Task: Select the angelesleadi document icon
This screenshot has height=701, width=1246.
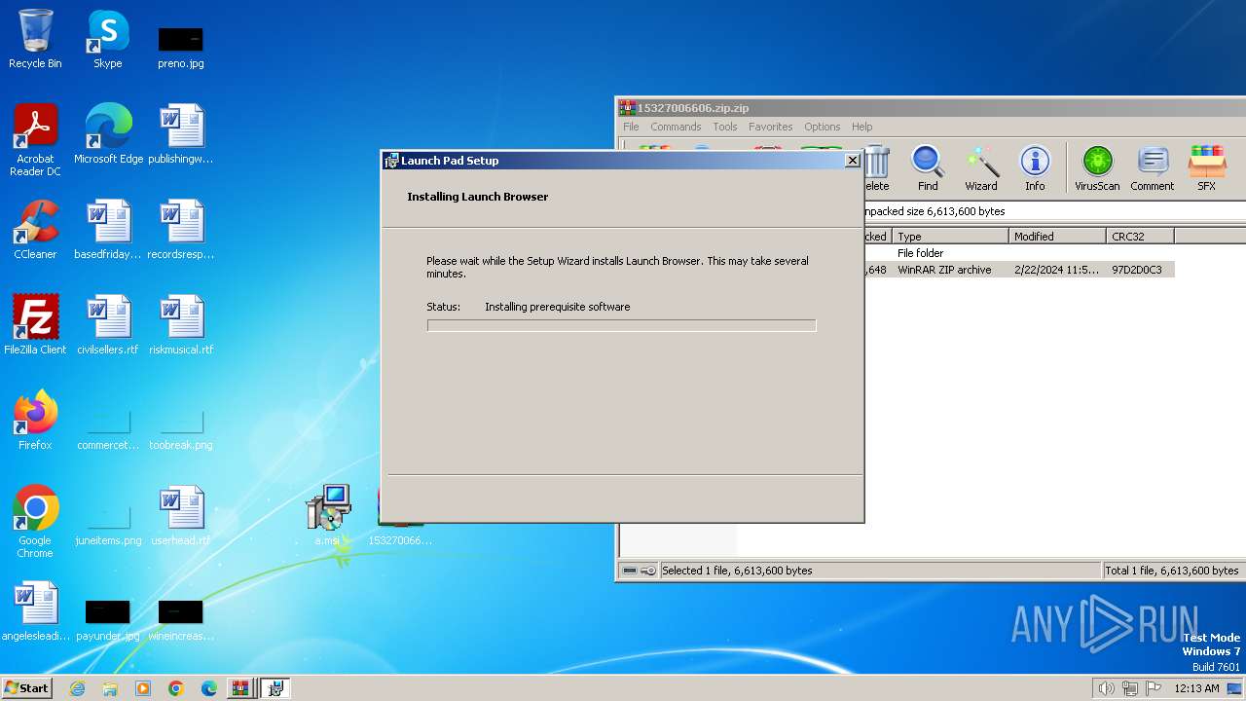Action: point(35,611)
